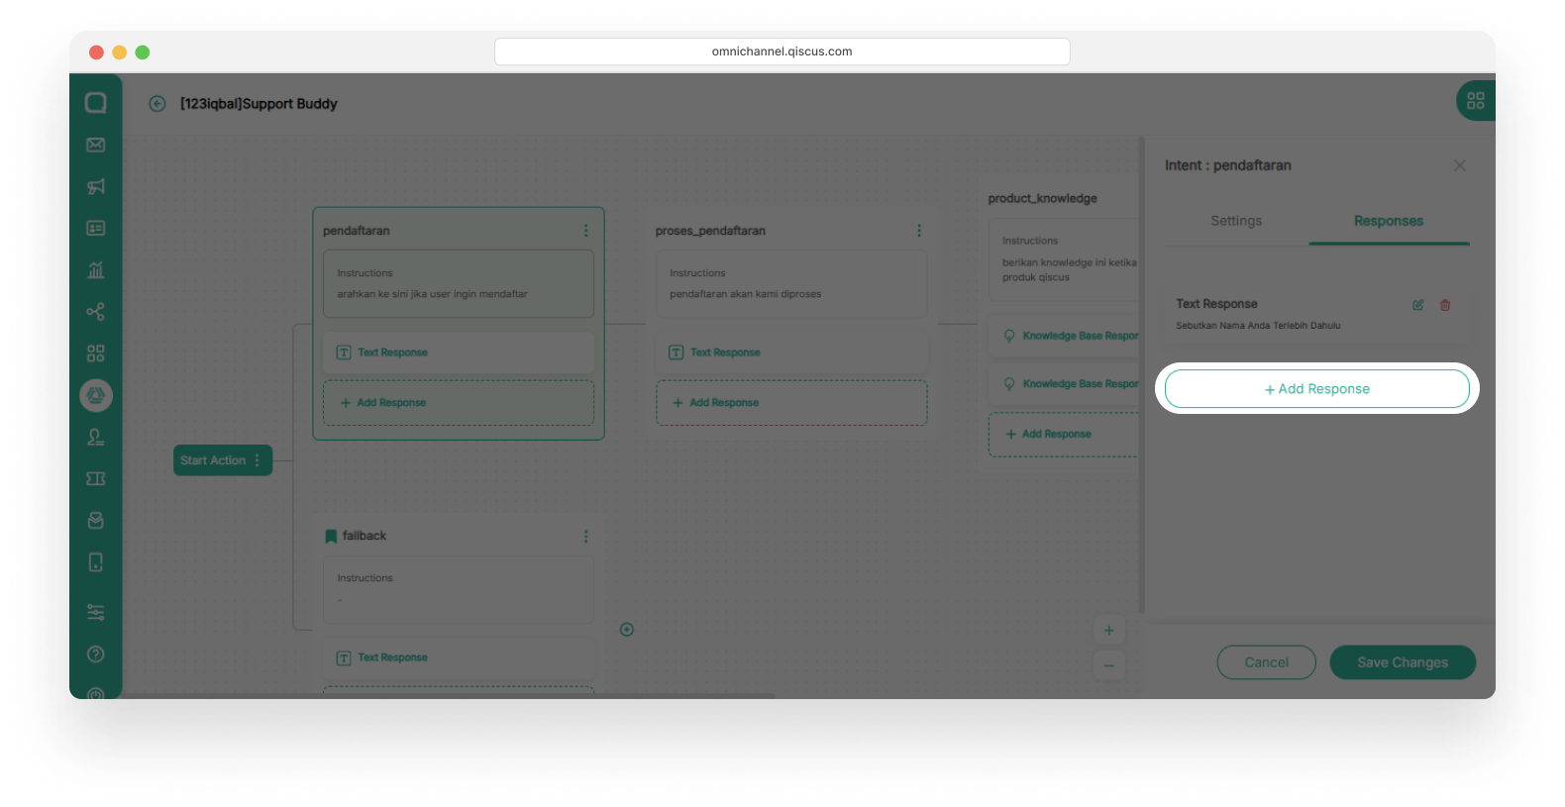The width and height of the screenshot is (1565, 807).
Task: Open the sliders settings icon in sidebar
Action: [x=96, y=612]
